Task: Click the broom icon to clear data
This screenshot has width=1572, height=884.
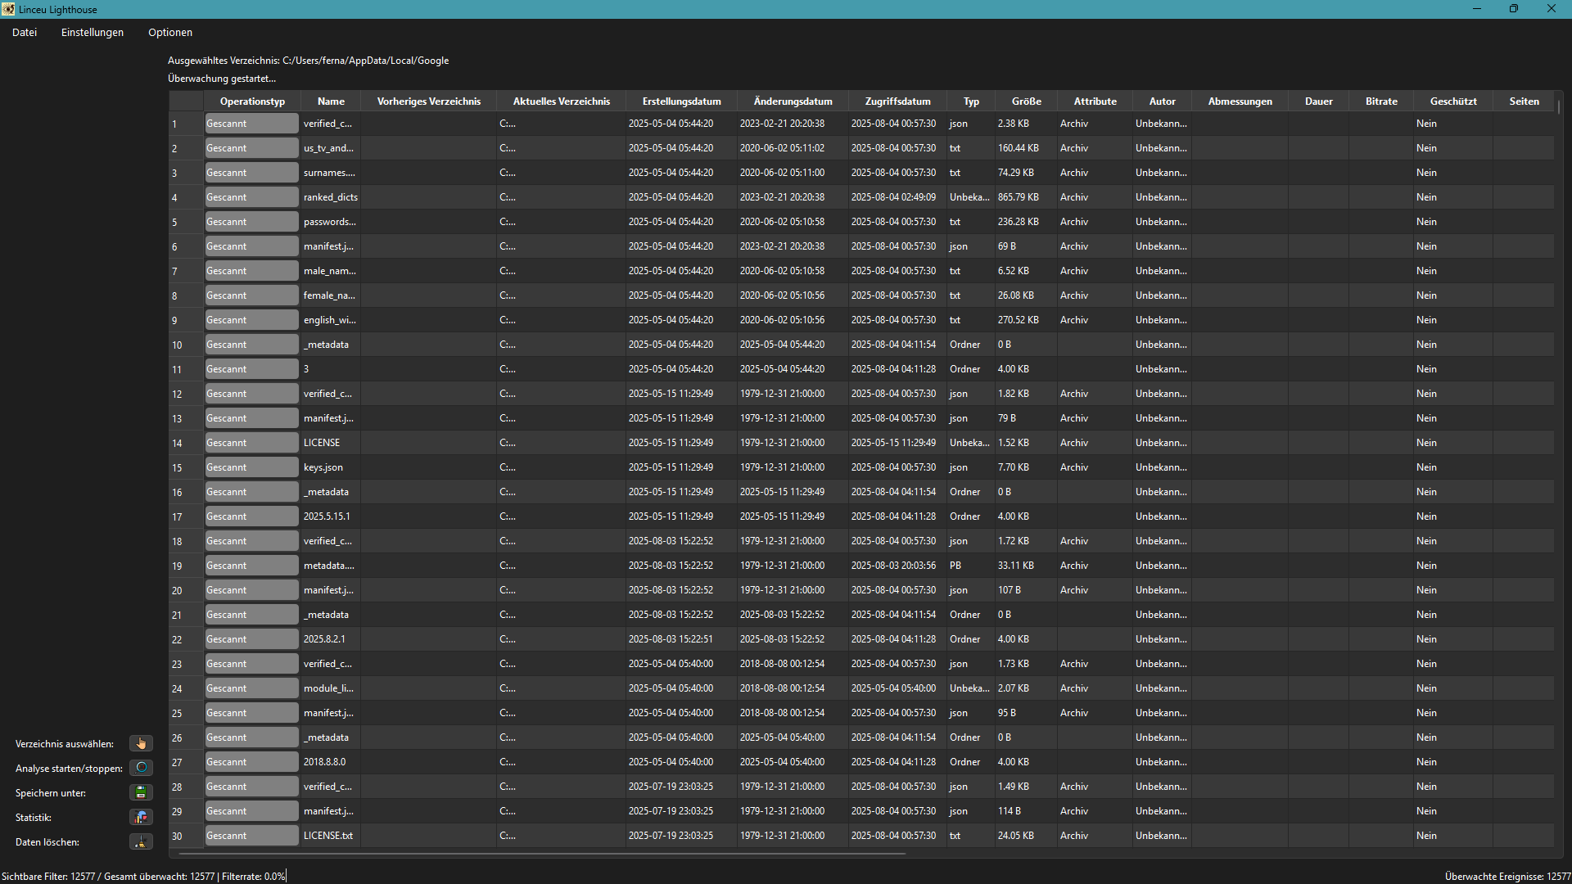Action: 141,842
